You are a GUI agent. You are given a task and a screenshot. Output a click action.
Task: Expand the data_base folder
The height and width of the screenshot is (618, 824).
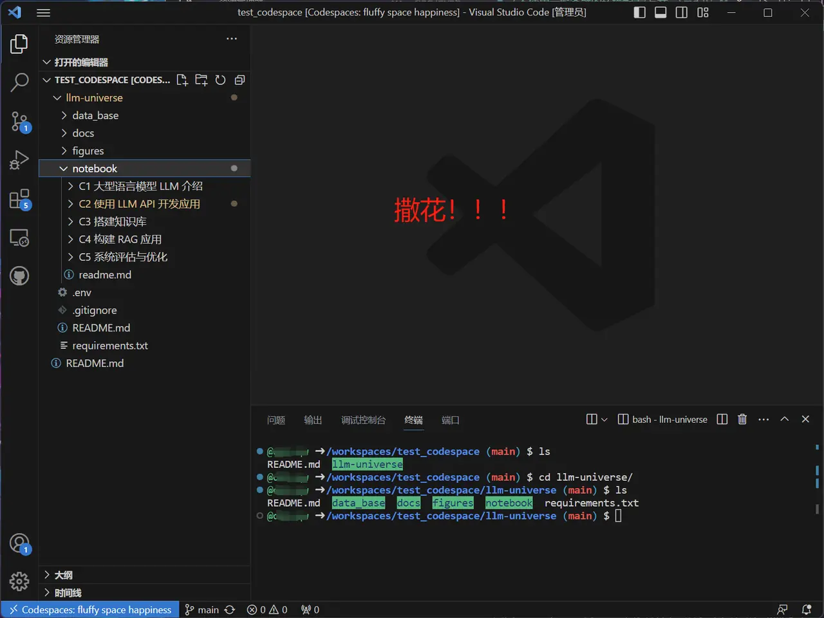95,115
